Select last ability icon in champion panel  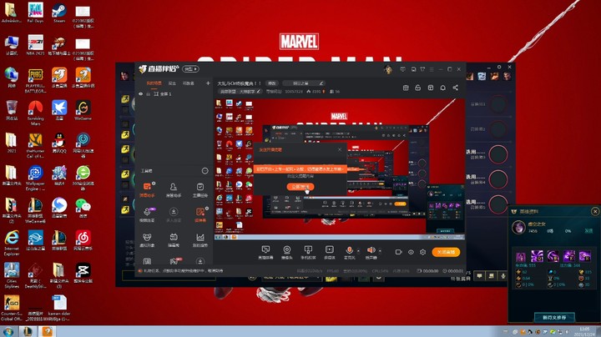[585, 256]
